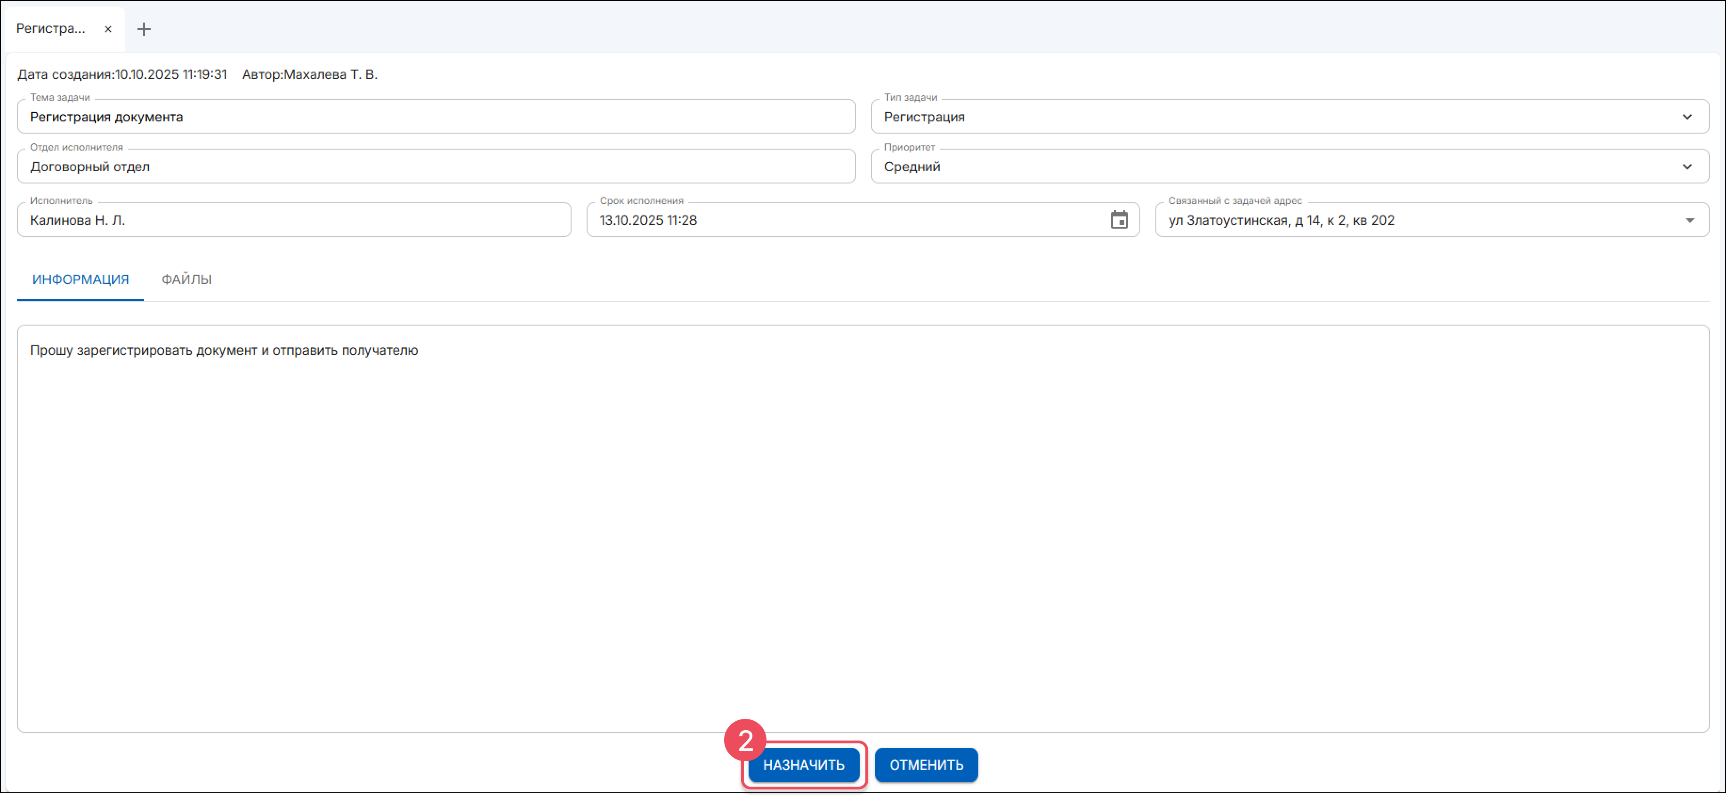Click the Средний priority value

point(911,167)
